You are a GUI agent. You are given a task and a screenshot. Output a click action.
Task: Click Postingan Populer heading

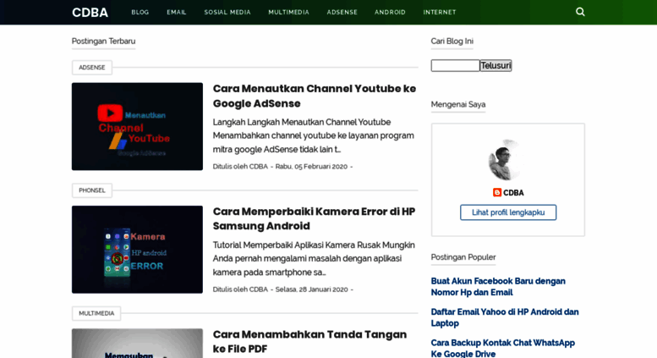tap(463, 257)
